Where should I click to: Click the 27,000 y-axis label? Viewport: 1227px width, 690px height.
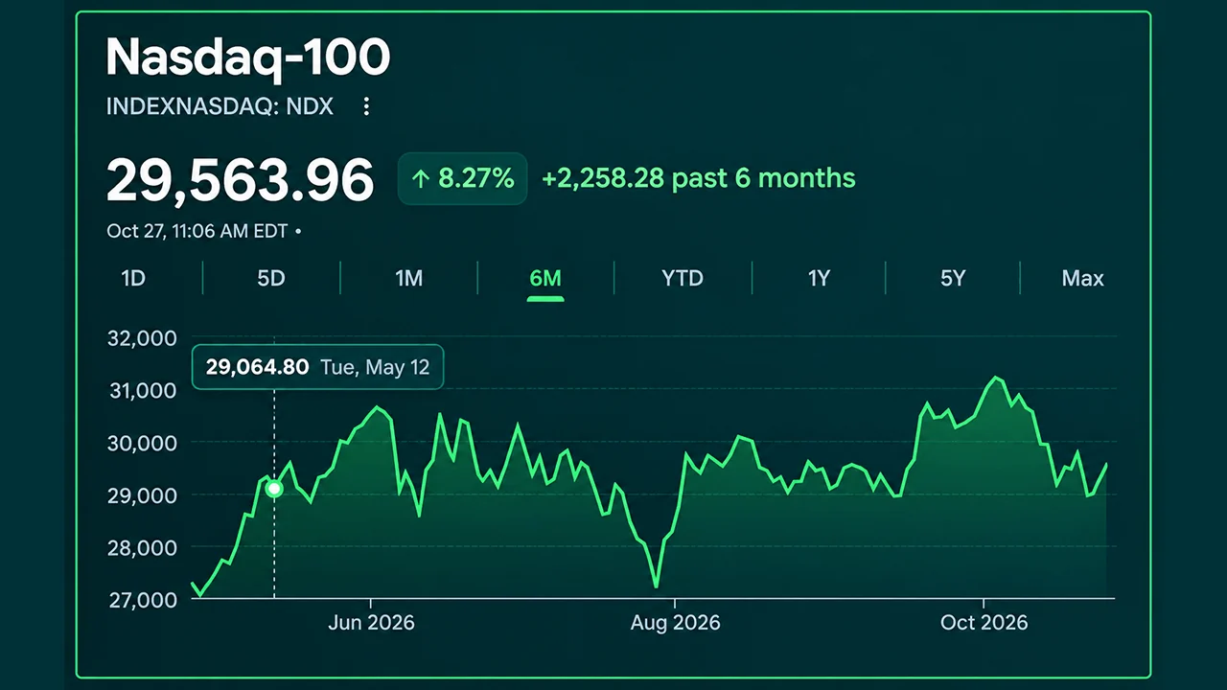145,600
